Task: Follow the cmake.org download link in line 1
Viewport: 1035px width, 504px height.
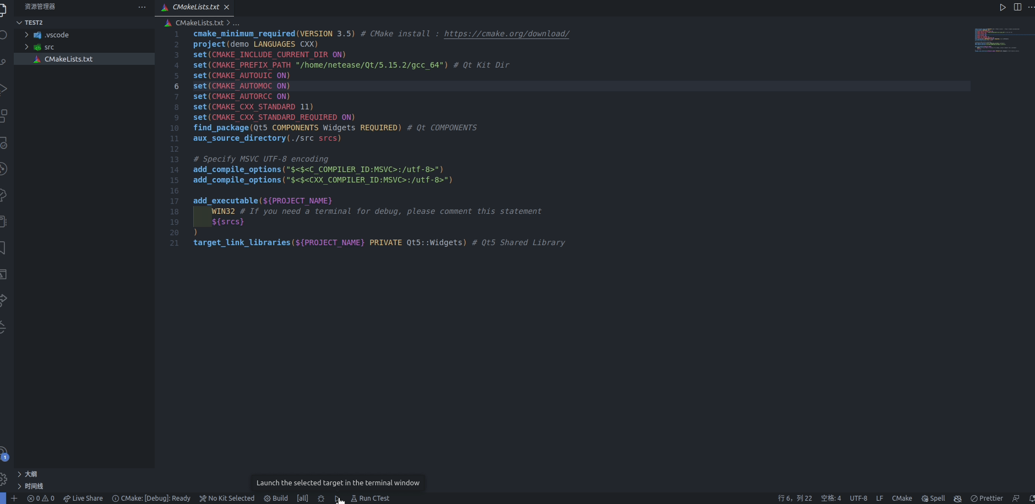Action: 506,34
